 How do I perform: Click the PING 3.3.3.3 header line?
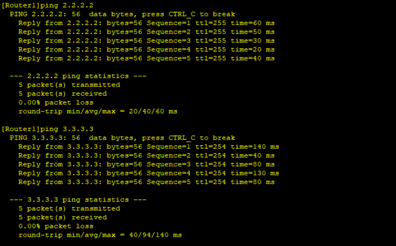click(122, 138)
